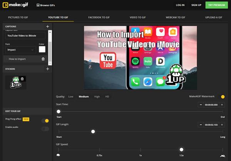Click the captions scrollbar up arrow
231x161 pixels.
pyautogui.click(x=50, y=32)
